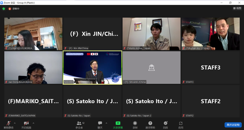Click the green encryption shield icon
Screen dimensions: 244x130
pos(4,9)
